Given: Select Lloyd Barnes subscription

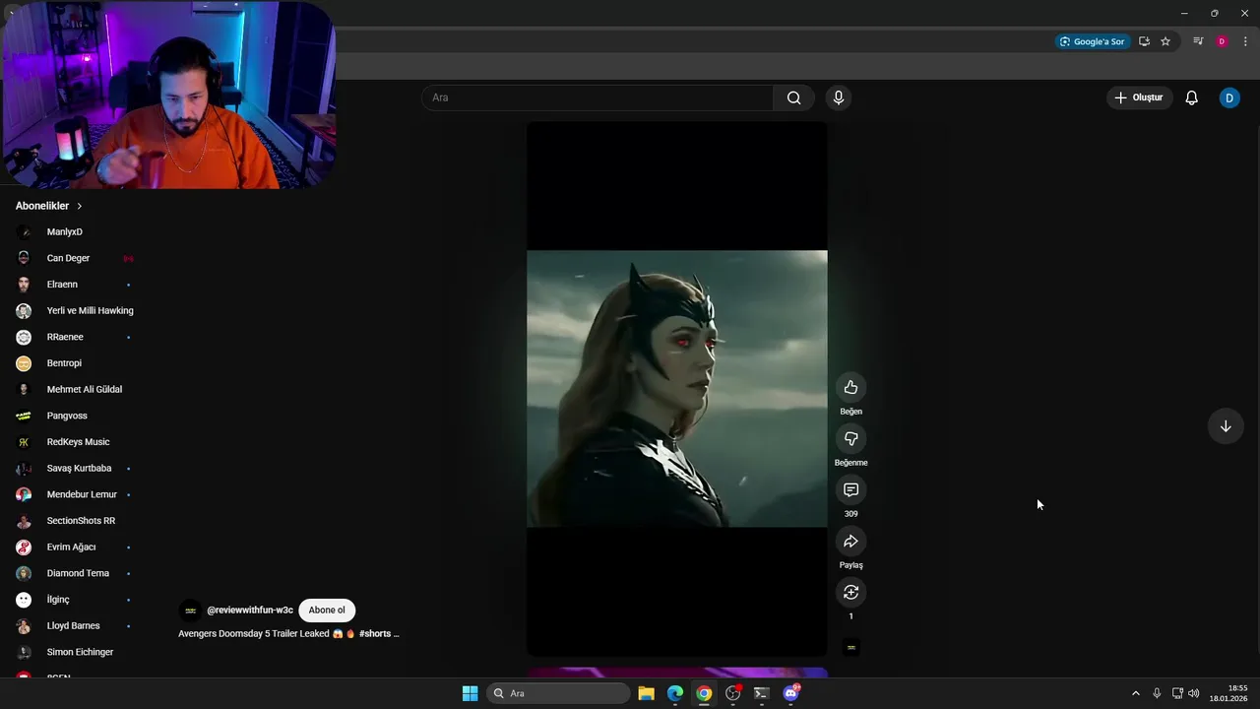Looking at the screenshot, I should click(x=73, y=626).
